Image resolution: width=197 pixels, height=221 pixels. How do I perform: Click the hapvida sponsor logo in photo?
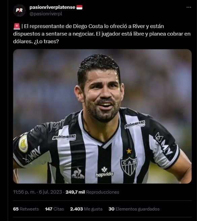[x=104, y=172]
